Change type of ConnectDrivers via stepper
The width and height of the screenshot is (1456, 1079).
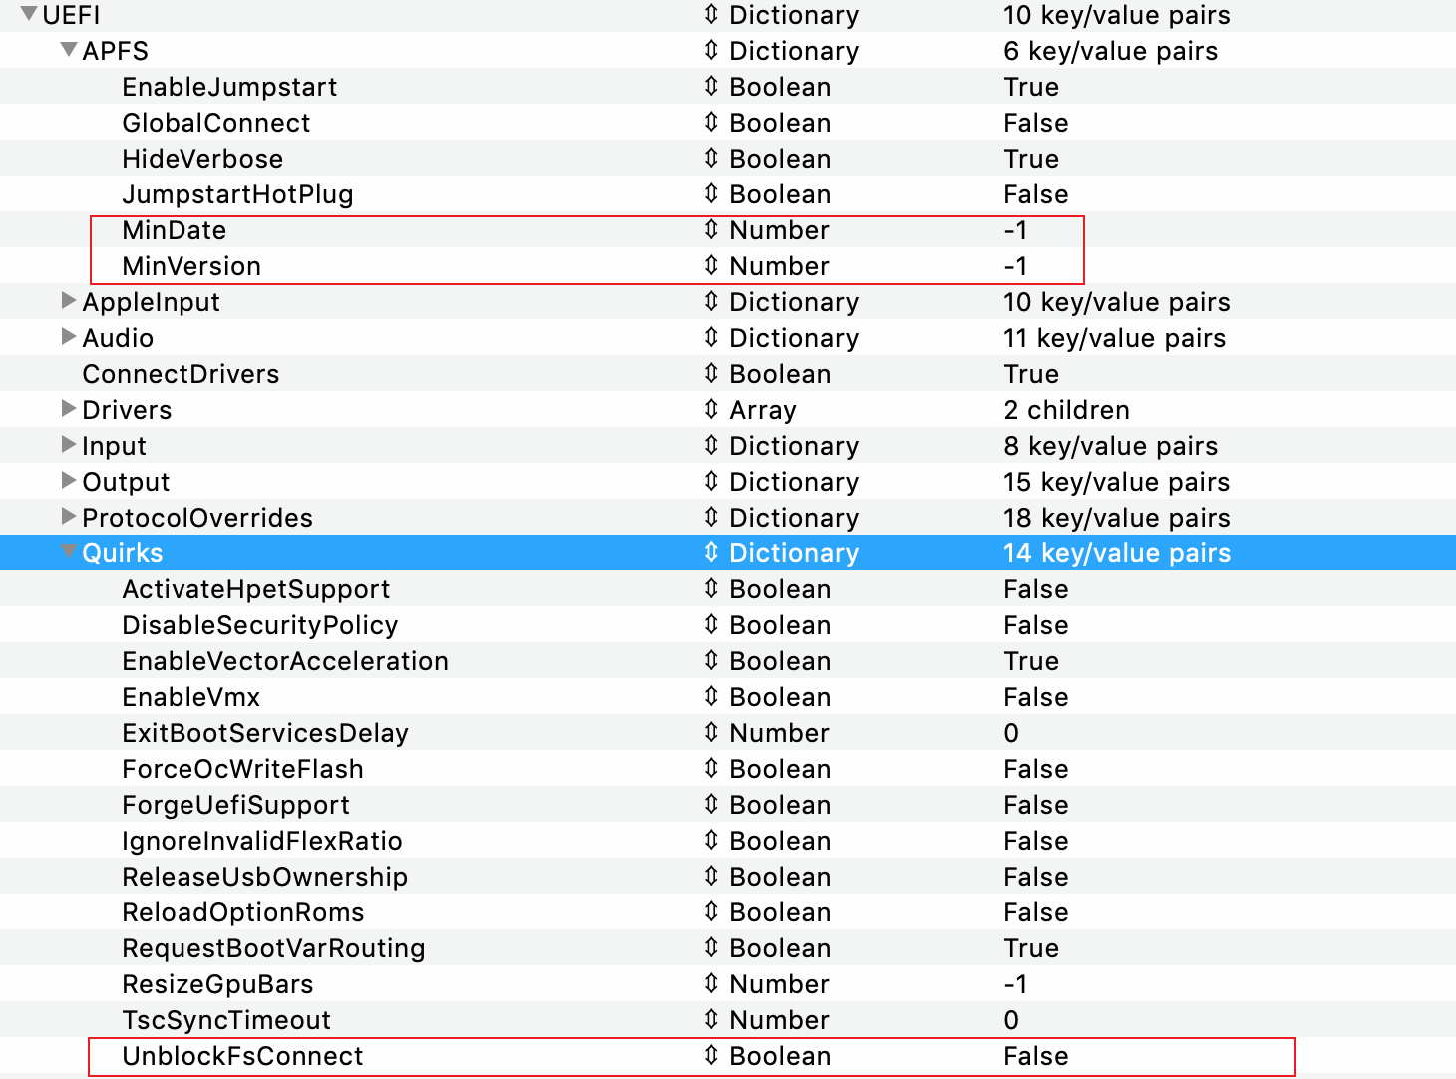(710, 374)
